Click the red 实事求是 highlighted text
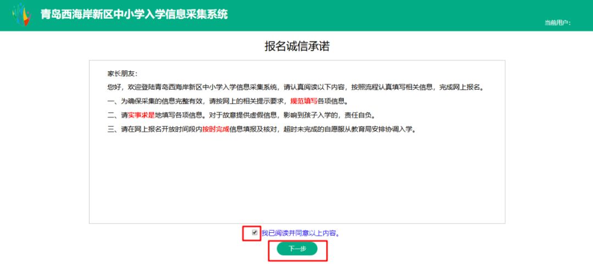 [x=142, y=115]
